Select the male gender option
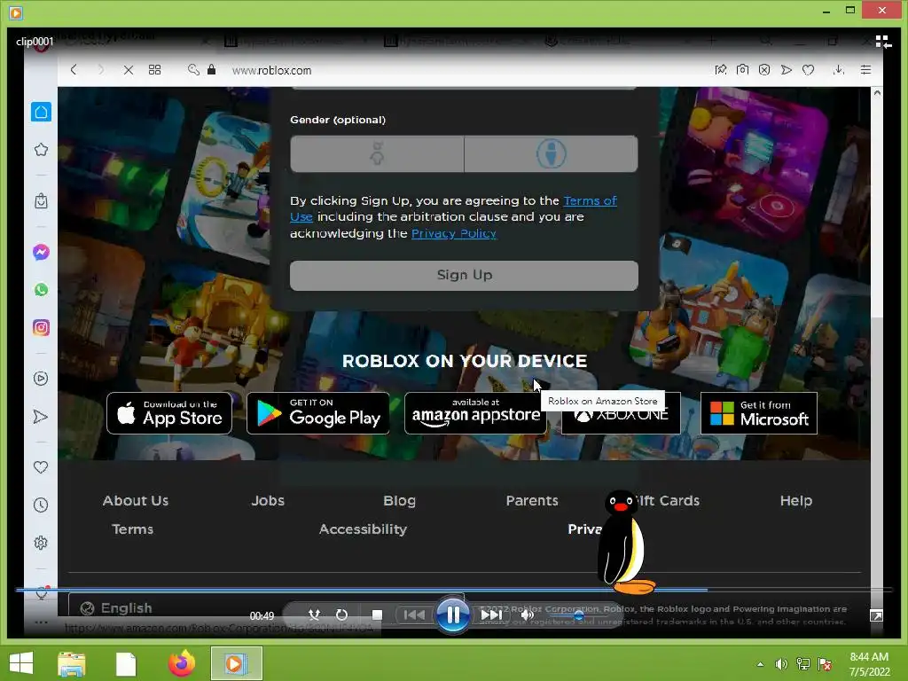908x681 pixels. click(551, 154)
